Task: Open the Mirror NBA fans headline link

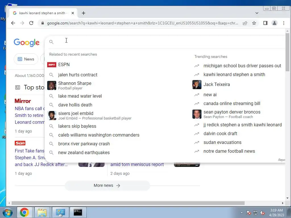Action: pos(30,115)
